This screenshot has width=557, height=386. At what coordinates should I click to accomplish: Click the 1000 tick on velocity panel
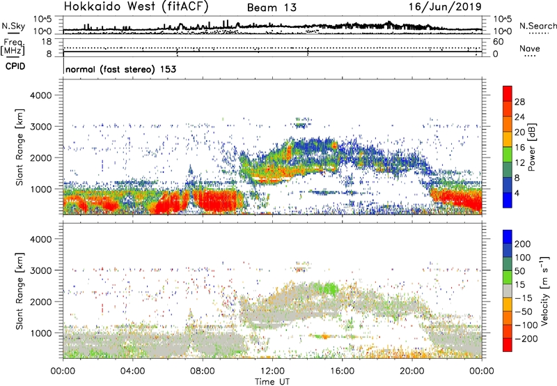[41, 333]
